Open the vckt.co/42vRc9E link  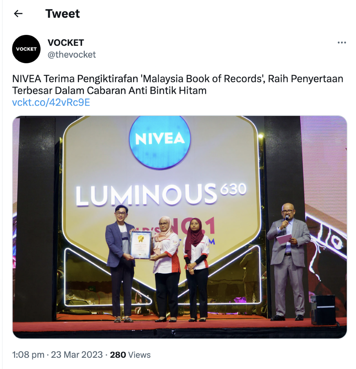coord(51,102)
